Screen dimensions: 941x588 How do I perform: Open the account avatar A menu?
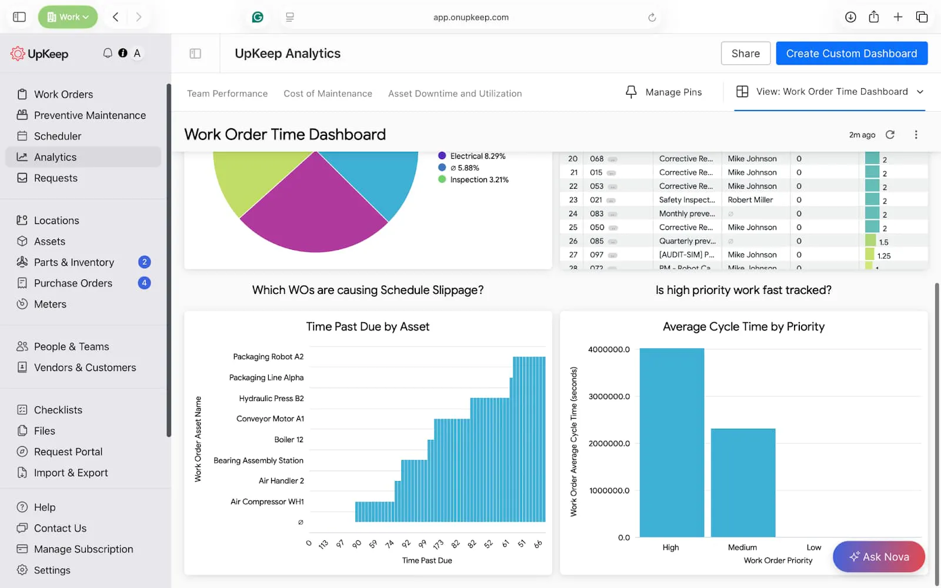coord(137,53)
